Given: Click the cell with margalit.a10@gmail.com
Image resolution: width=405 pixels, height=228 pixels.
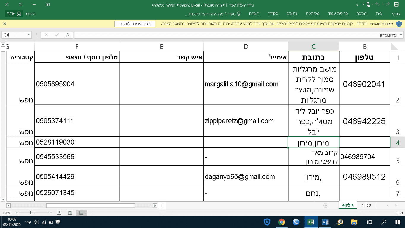Looking at the screenshot, I should 246,84.
